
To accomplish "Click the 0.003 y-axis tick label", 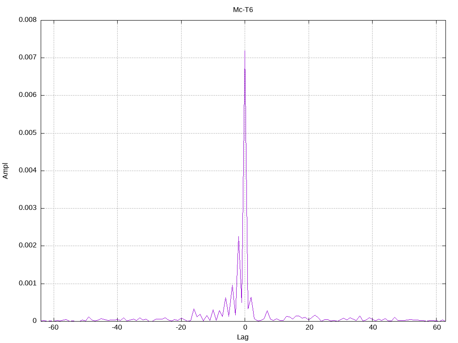I will (x=28, y=208).
